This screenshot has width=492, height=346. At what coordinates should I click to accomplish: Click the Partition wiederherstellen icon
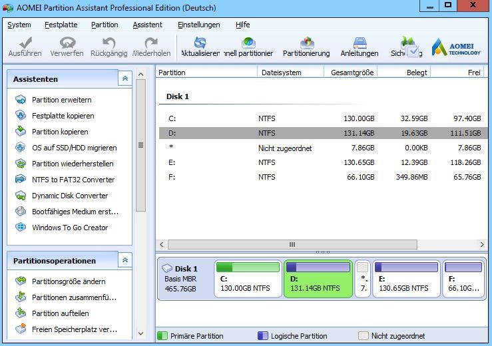click(x=21, y=164)
